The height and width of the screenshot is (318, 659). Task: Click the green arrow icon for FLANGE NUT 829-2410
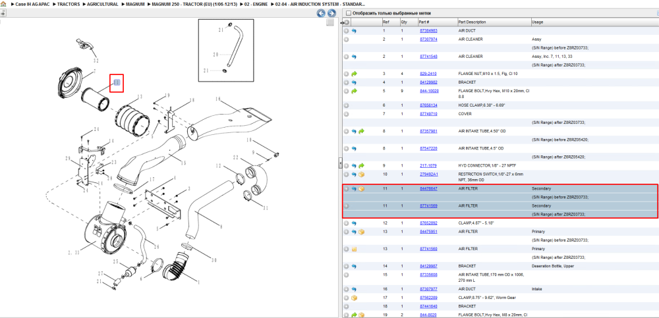tap(354, 74)
